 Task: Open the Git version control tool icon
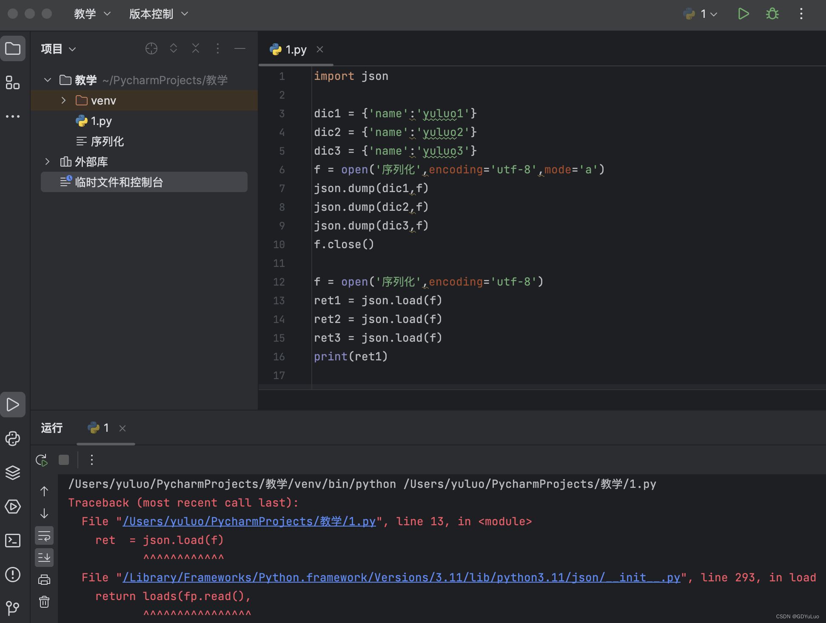tap(13, 608)
